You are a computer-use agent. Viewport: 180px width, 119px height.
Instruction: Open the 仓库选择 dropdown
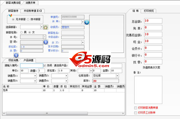(x=117, y=76)
